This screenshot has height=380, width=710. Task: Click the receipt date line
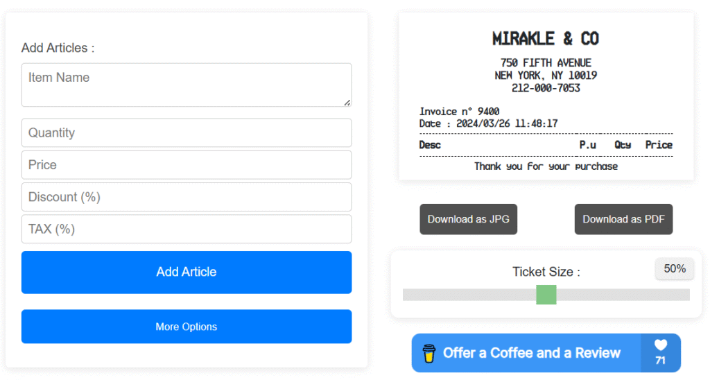tap(488, 123)
